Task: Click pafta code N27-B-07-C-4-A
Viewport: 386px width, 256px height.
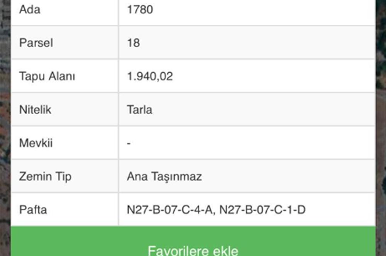Action: pyautogui.click(x=170, y=210)
